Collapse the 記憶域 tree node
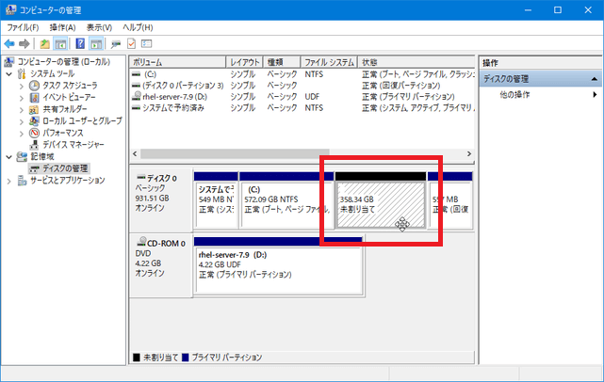Screen dimensions: 604x382 point(9,157)
